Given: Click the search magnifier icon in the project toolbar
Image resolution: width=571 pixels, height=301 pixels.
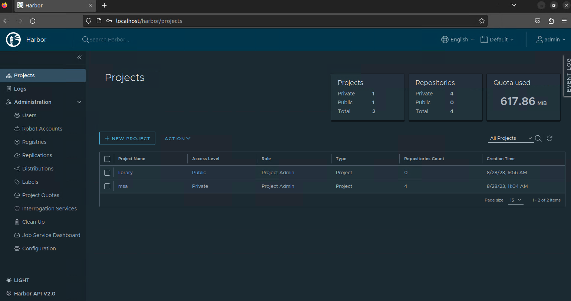Looking at the screenshot, I should [538, 138].
